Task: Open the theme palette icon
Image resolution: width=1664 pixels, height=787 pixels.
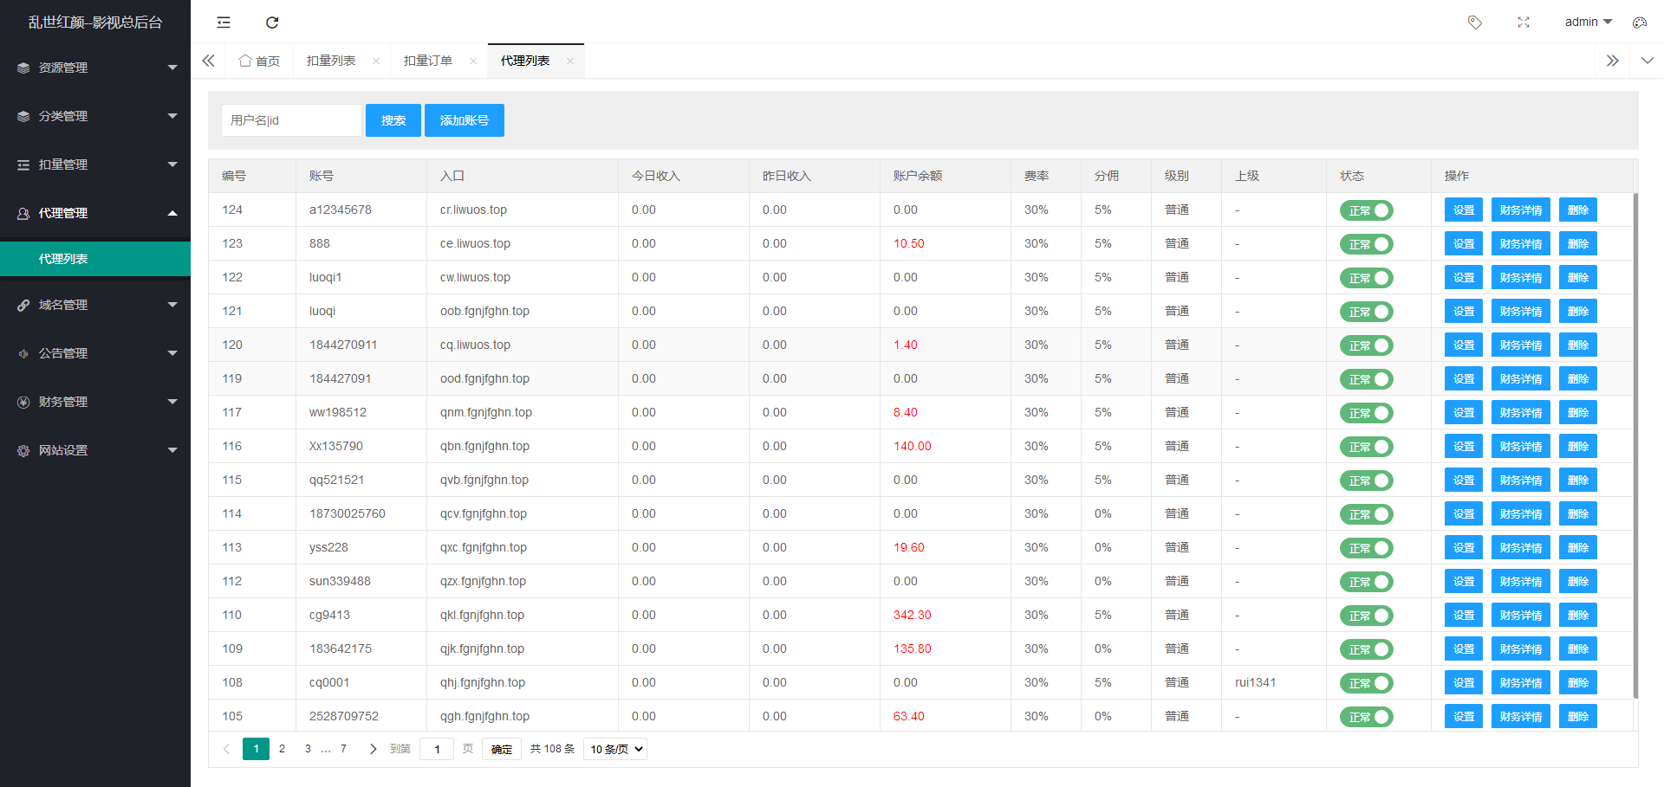Action: pos(1639,23)
